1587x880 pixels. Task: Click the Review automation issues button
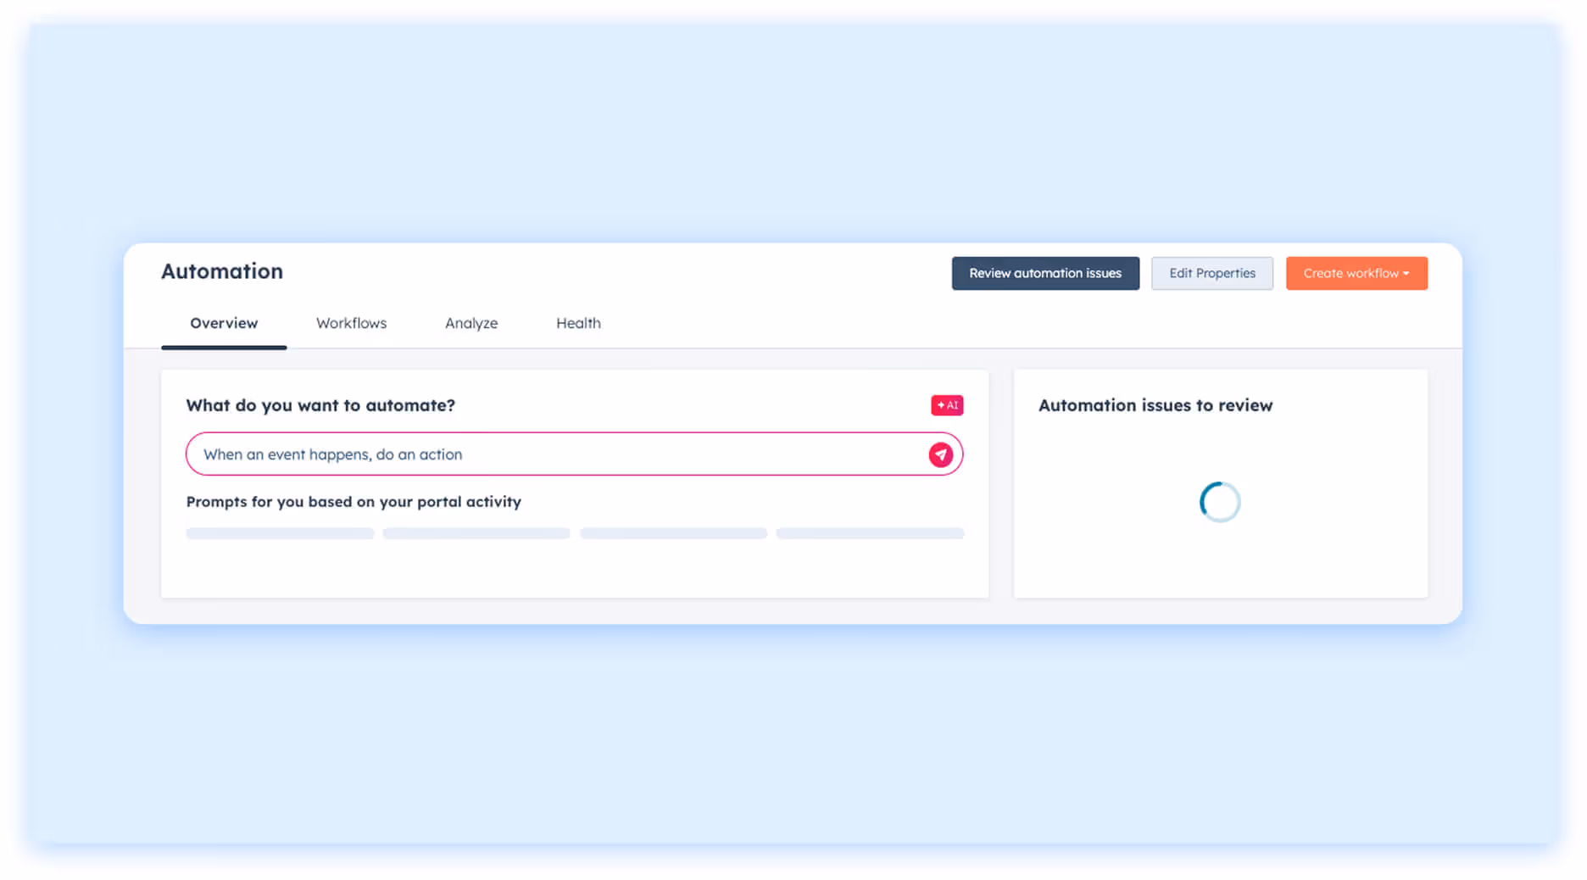[1045, 273]
